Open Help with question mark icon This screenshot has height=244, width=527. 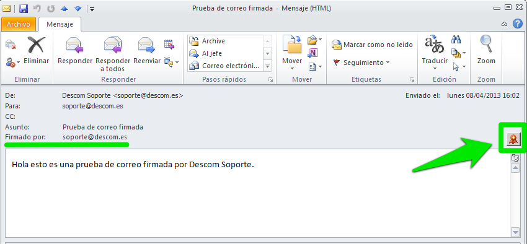point(517,24)
